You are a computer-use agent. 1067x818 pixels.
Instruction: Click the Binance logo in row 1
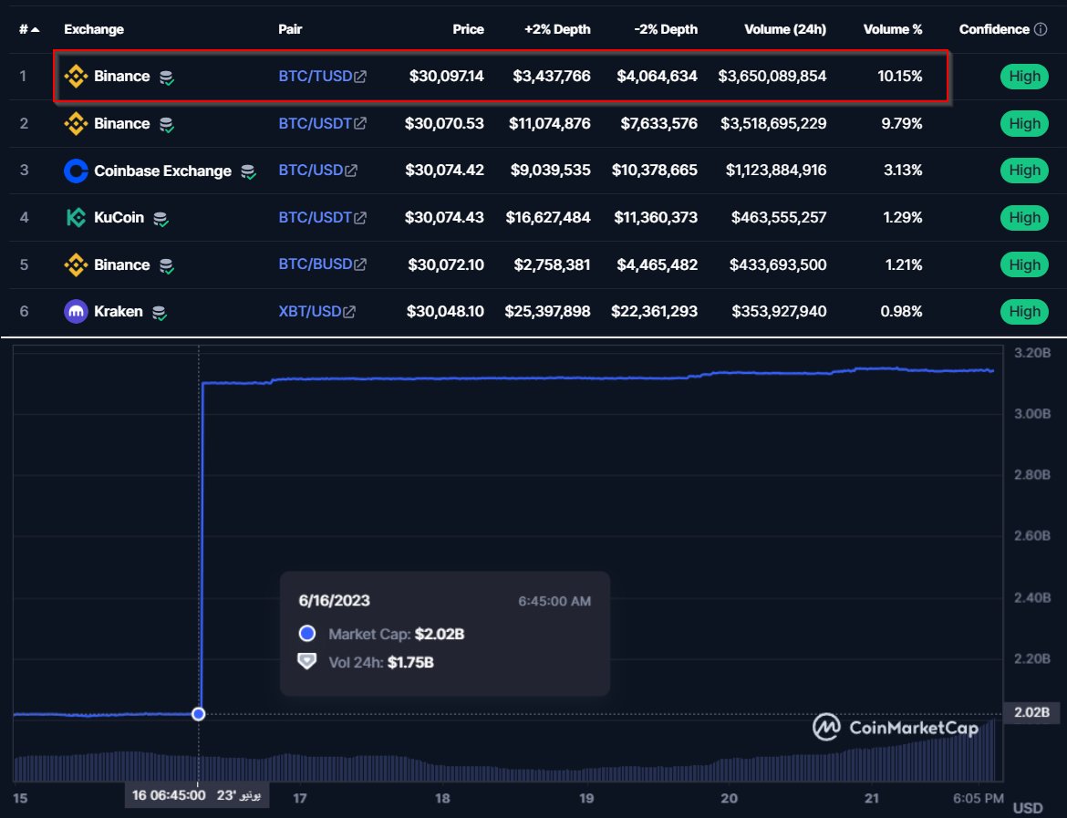tap(76, 77)
